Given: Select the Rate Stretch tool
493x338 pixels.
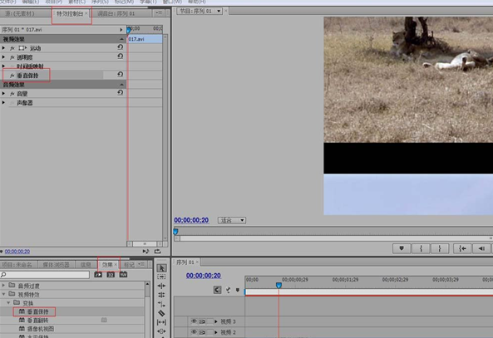Looking at the screenshot, I should [161, 304].
